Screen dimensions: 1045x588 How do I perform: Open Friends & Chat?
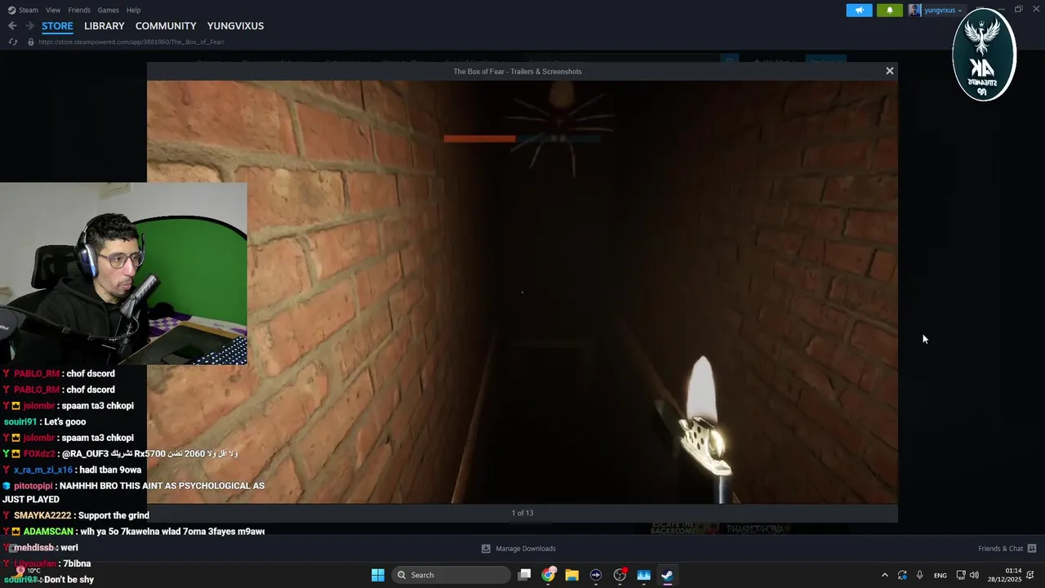(x=1007, y=549)
